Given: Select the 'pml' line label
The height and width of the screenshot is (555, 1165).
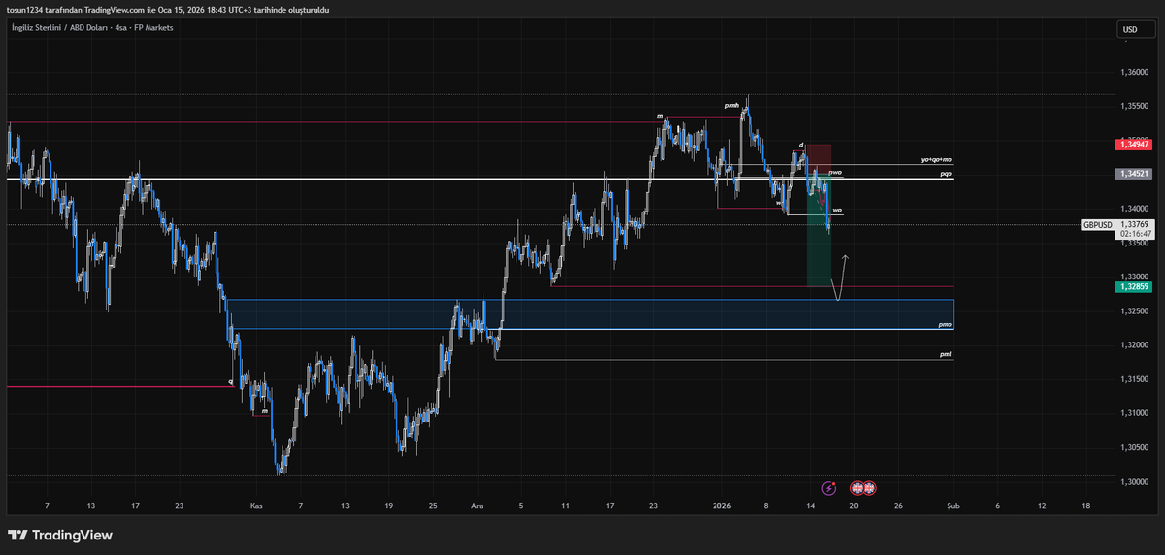Looking at the screenshot, I should click(x=946, y=355).
